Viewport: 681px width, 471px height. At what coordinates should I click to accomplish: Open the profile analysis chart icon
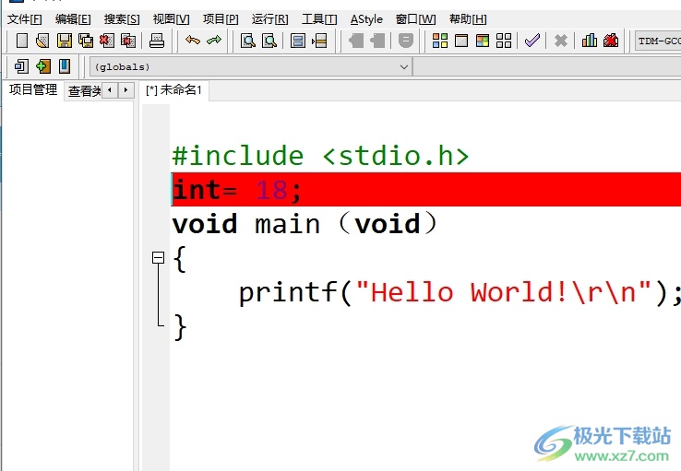pyautogui.click(x=590, y=41)
